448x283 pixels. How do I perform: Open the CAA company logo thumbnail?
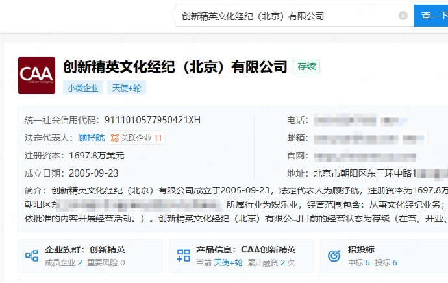36,75
